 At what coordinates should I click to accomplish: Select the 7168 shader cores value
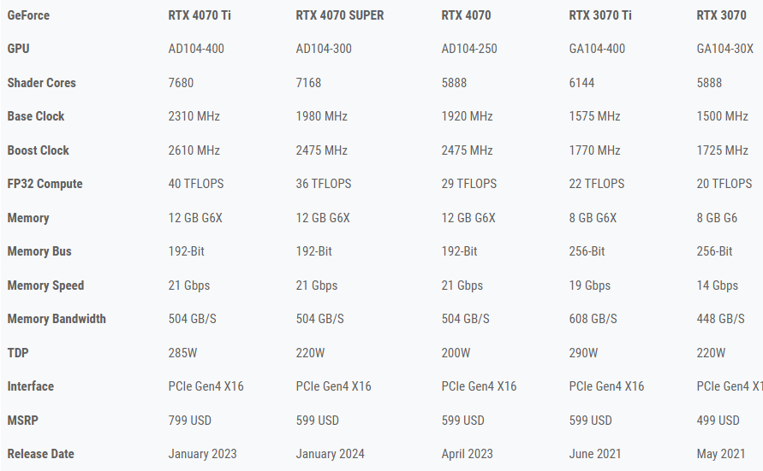(x=309, y=83)
